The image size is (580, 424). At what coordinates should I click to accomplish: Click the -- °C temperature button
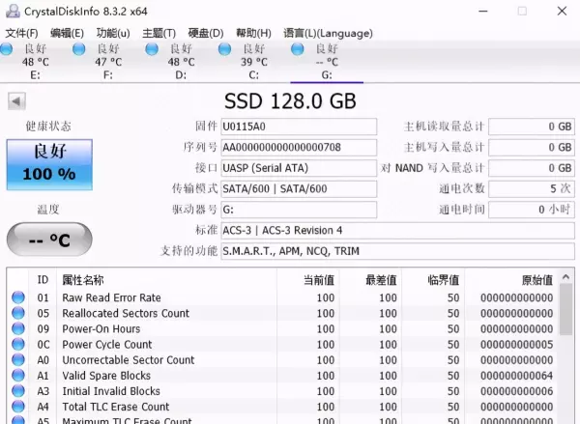tap(49, 240)
